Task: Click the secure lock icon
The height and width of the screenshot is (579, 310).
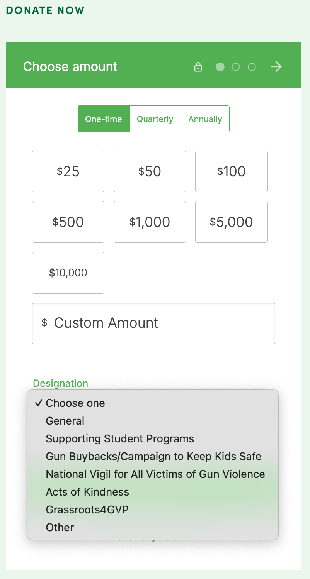Action: [198, 67]
